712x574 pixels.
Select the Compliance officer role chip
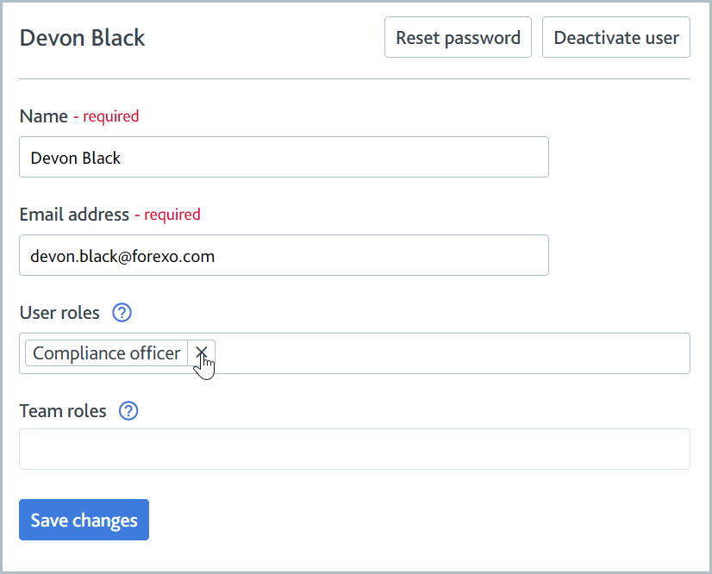(x=105, y=353)
